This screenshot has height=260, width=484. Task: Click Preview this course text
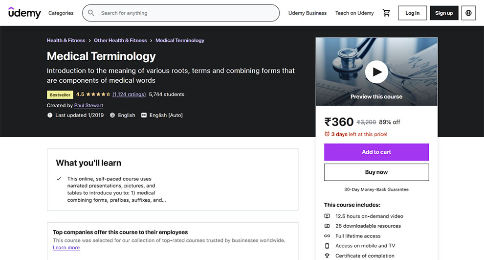376,97
